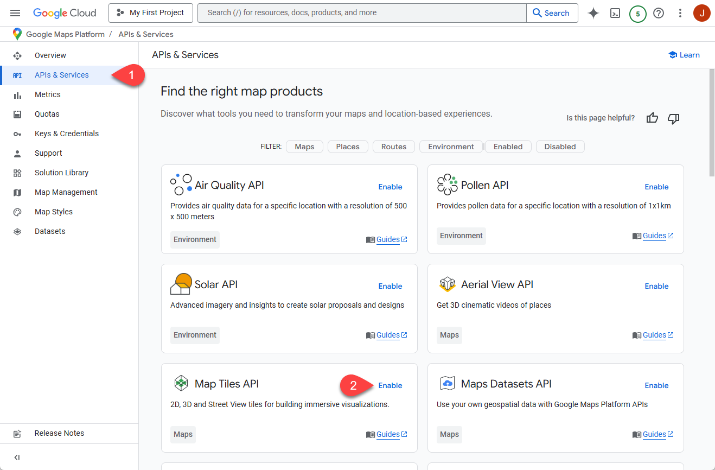Click the blue Search button

552,13
